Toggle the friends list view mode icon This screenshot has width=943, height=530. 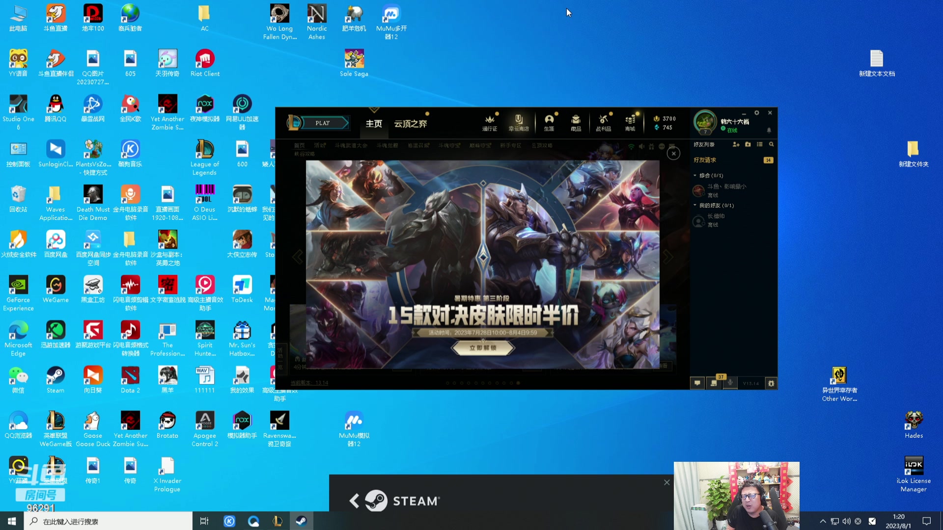tap(759, 144)
